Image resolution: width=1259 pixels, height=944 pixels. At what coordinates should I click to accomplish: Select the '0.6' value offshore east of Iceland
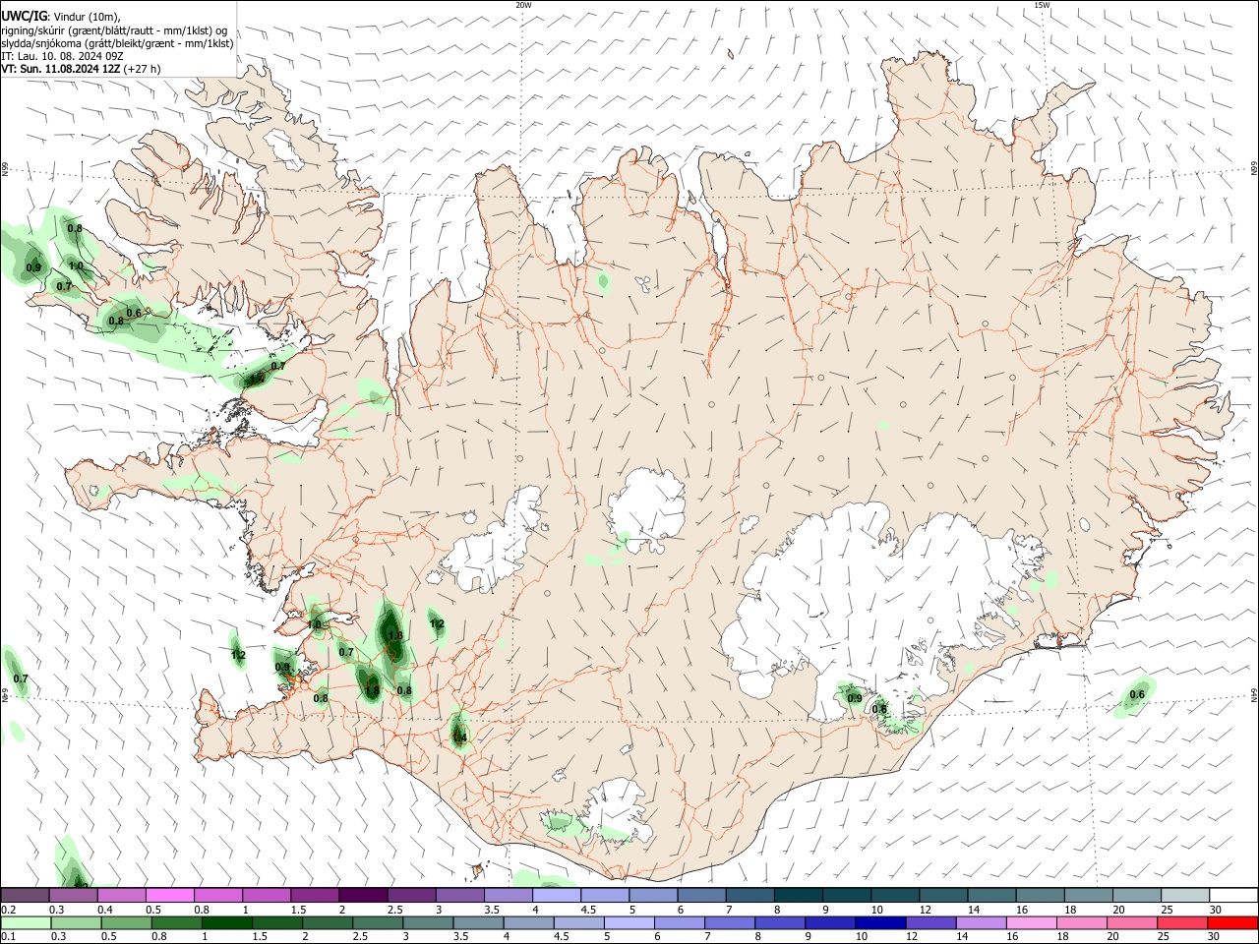click(x=1137, y=694)
